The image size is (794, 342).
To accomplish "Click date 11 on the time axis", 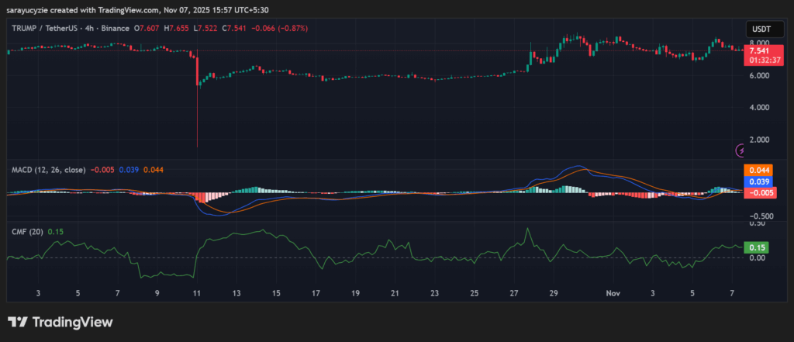I will [197, 293].
